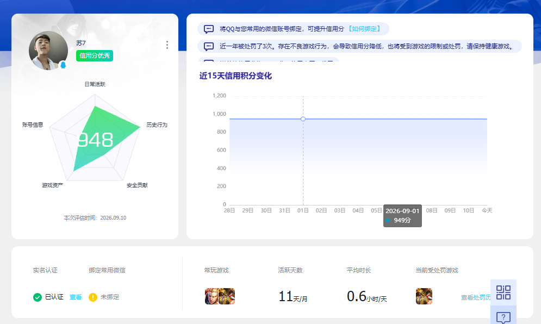Viewport: 541px width, 324px height.
Task: Click the message icon beside punishment notice
Action: click(209, 46)
